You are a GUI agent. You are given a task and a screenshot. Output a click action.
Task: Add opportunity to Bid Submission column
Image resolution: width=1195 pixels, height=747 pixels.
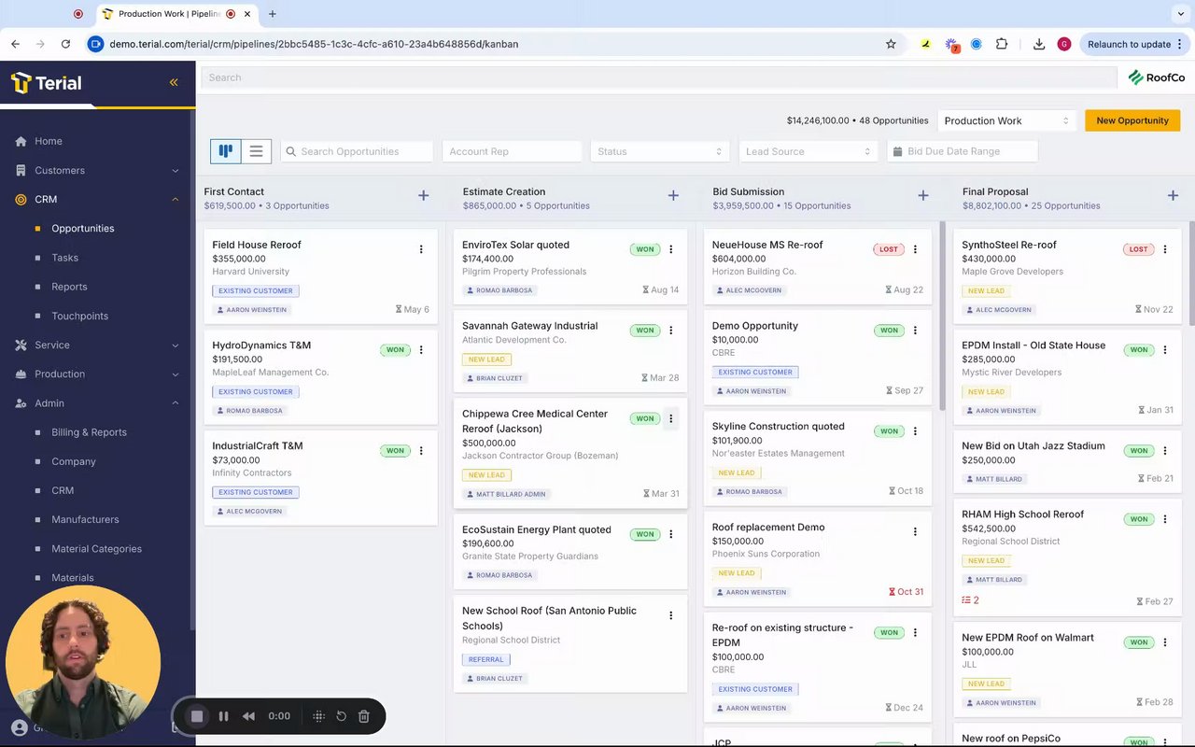(x=923, y=195)
